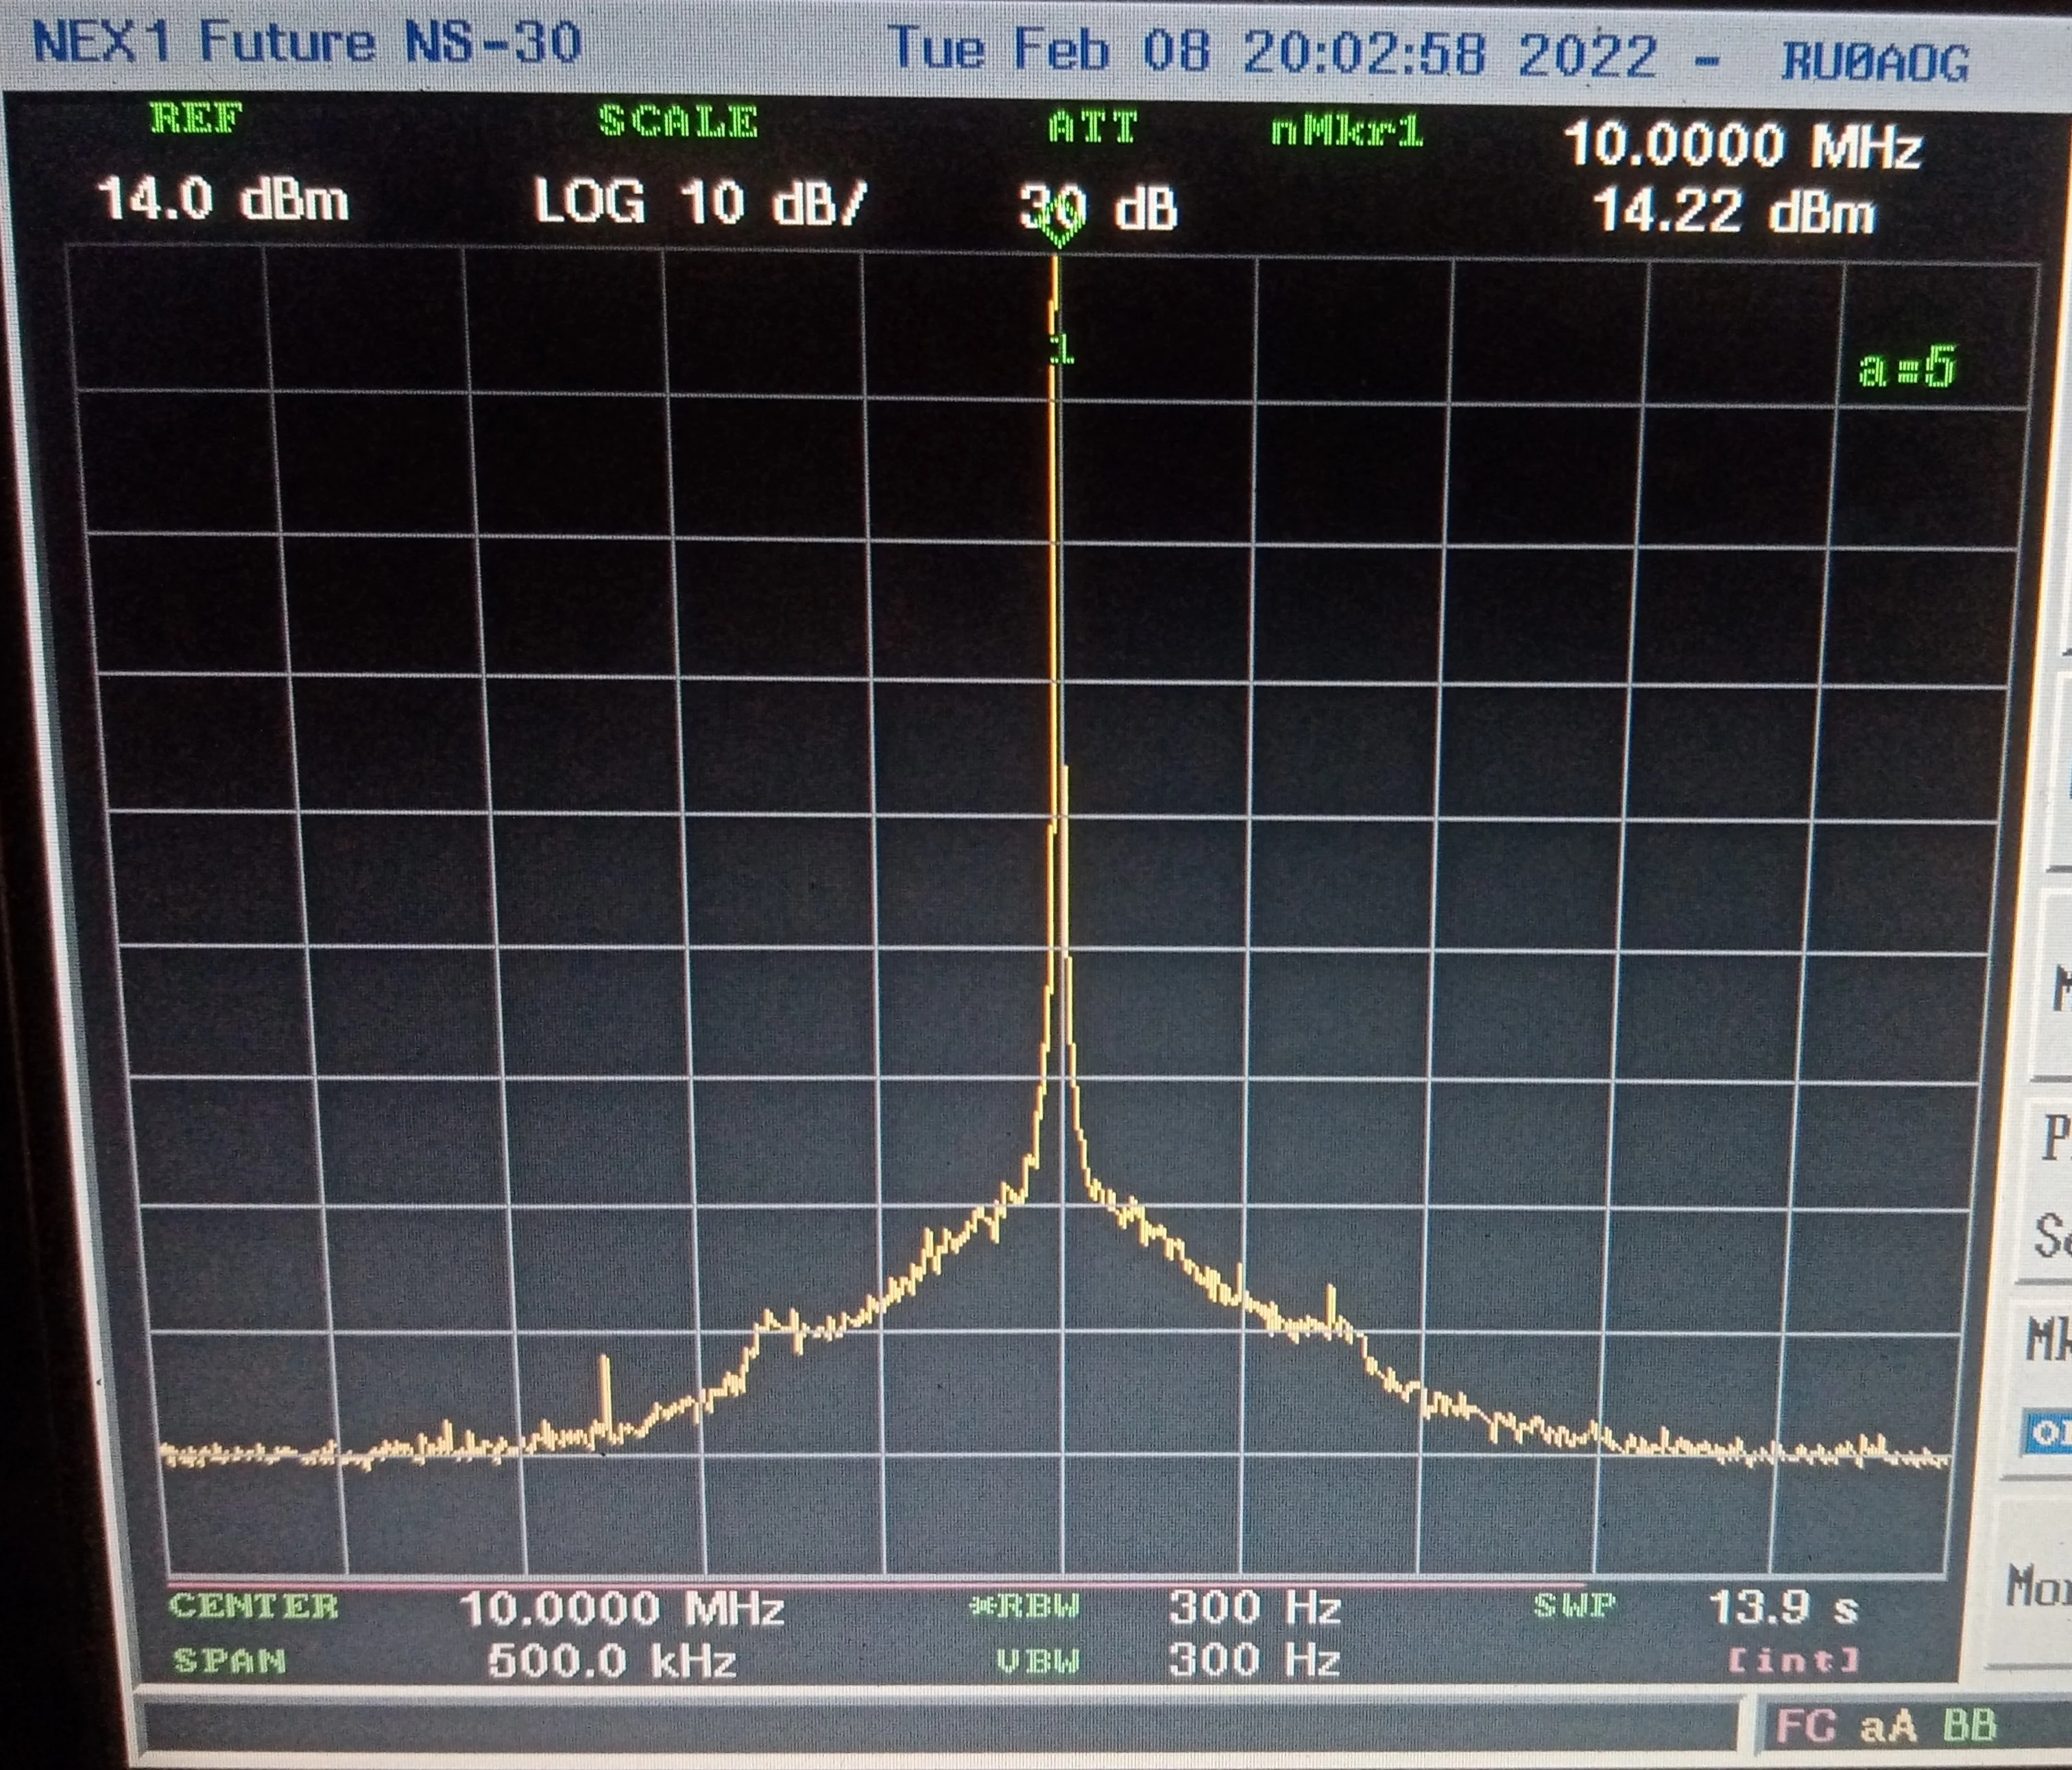Screen dimensions: 2072x1770
Task: Click the FC status indicator
Action: 1805,1726
